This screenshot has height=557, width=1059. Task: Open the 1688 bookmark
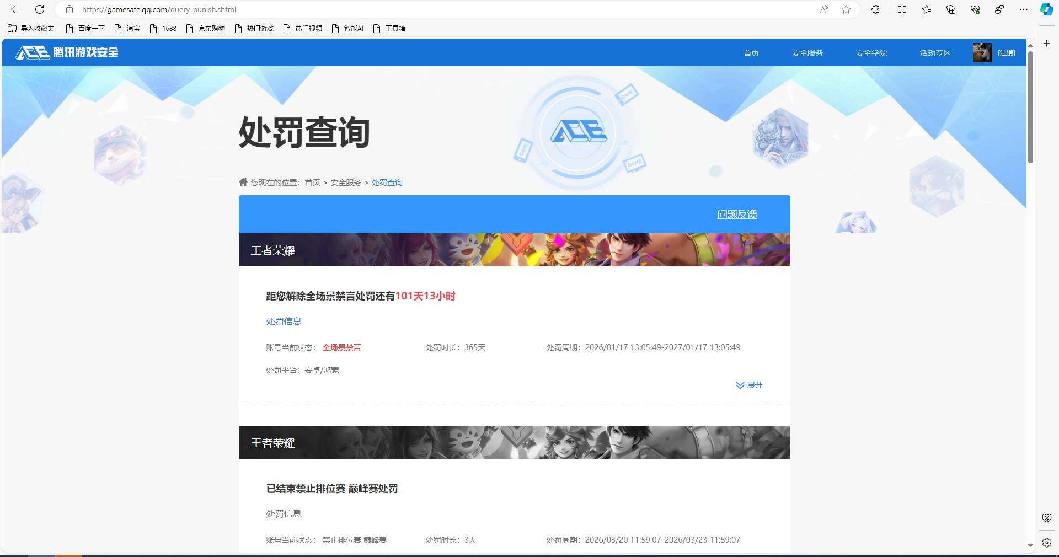coord(163,29)
